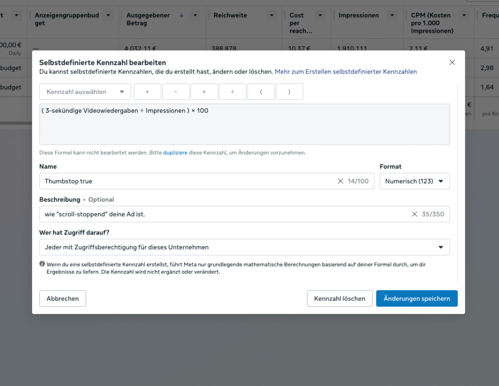Viewport: 499px width, 386px height.
Task: Close the Kennzahl bearbeiten dialog
Action: [452, 62]
